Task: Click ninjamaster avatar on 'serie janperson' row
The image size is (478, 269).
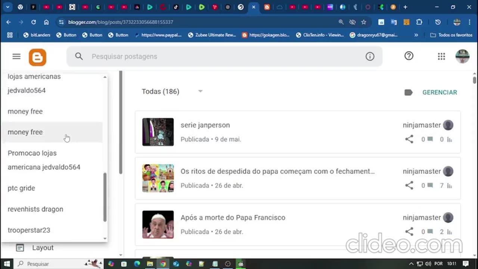Action: coord(448,125)
